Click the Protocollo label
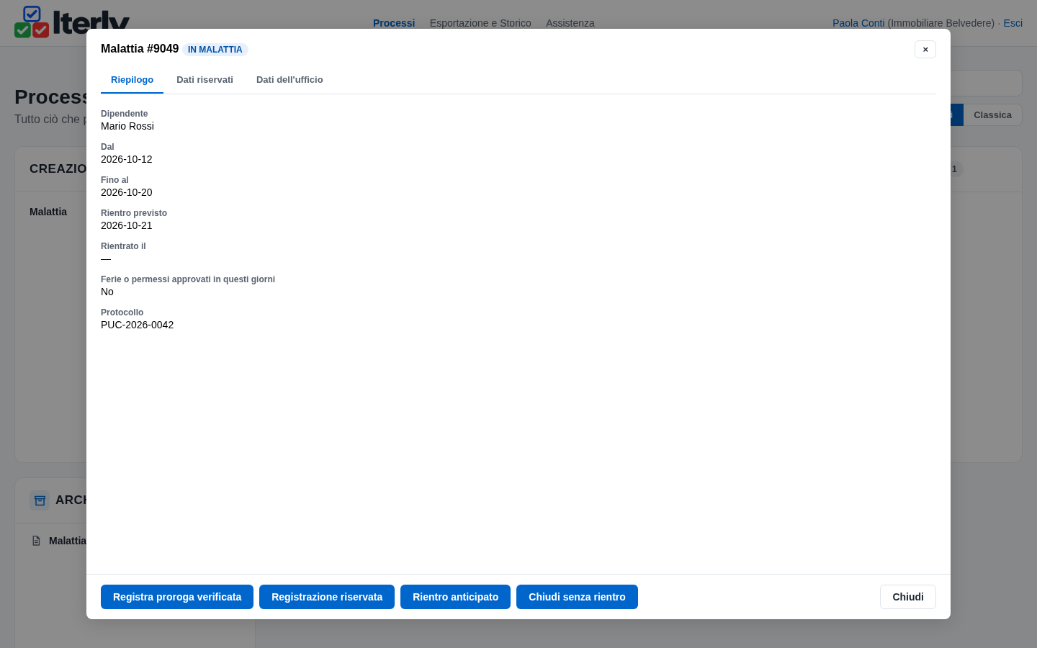This screenshot has height=648, width=1037. click(x=122, y=312)
